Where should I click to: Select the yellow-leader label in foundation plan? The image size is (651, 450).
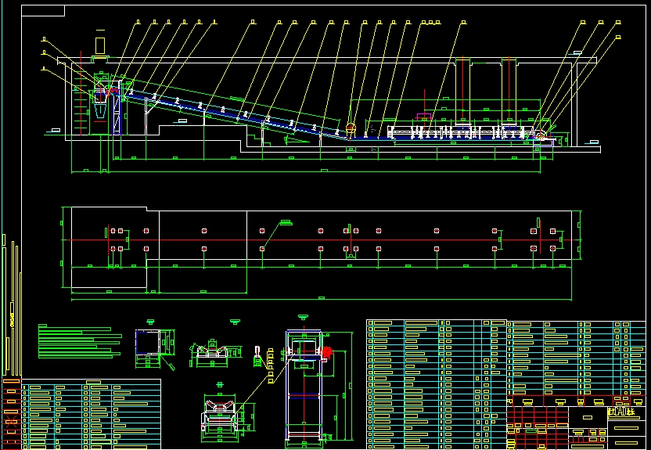[286, 223]
